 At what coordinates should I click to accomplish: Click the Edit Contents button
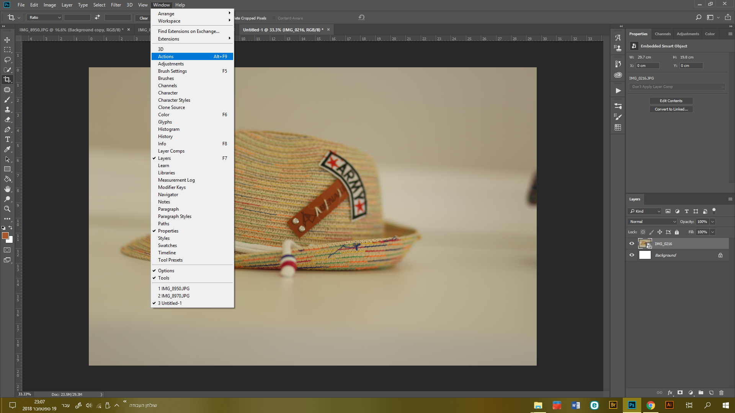tap(671, 101)
